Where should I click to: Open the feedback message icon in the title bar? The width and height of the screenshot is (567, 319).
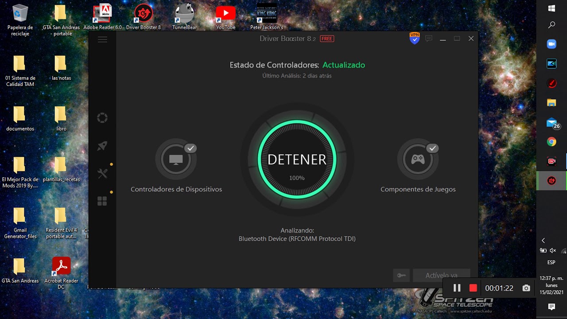point(429,39)
